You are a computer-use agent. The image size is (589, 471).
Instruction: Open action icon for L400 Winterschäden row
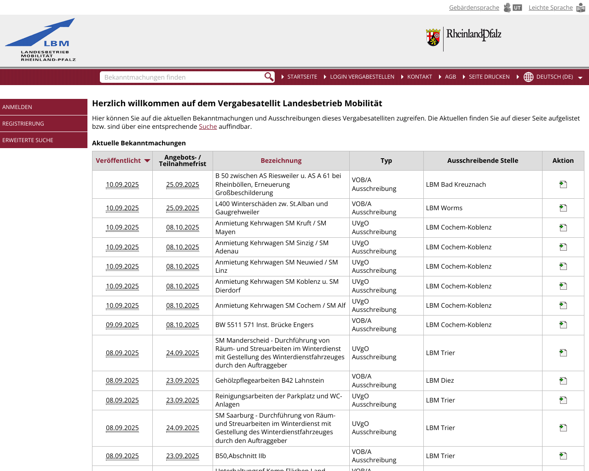(563, 208)
